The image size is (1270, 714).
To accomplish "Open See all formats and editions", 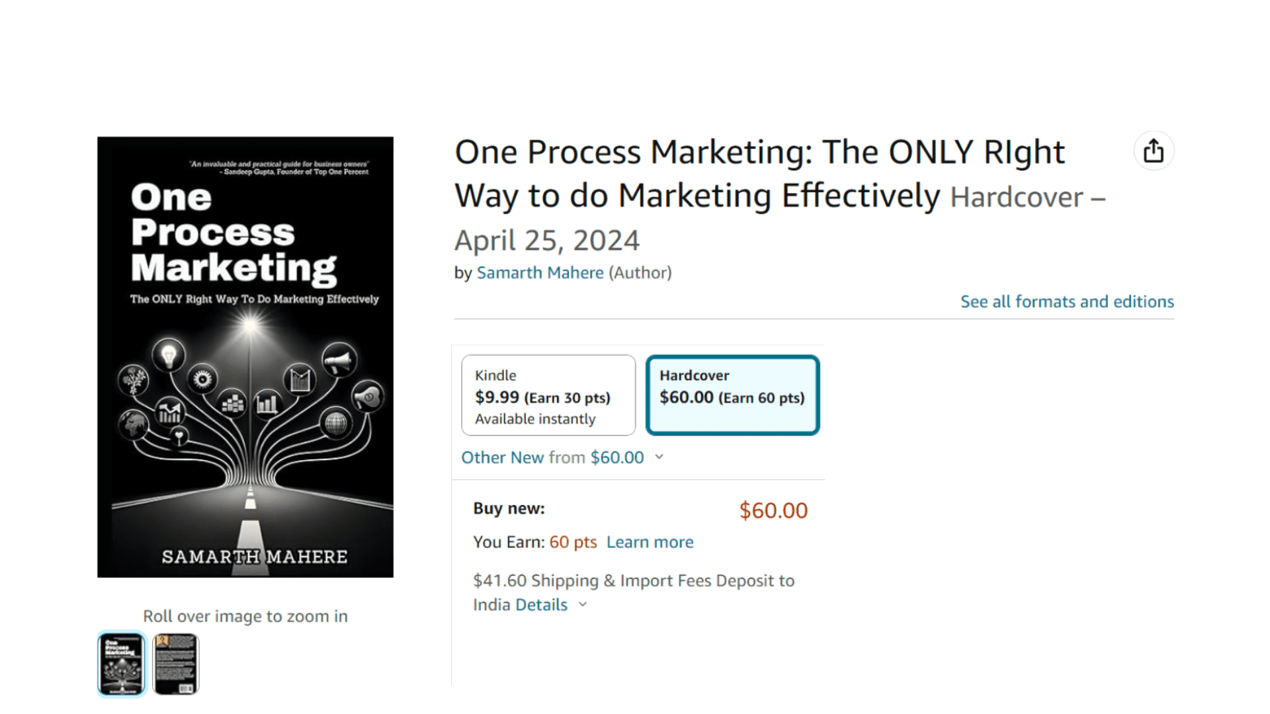I will tap(1067, 302).
